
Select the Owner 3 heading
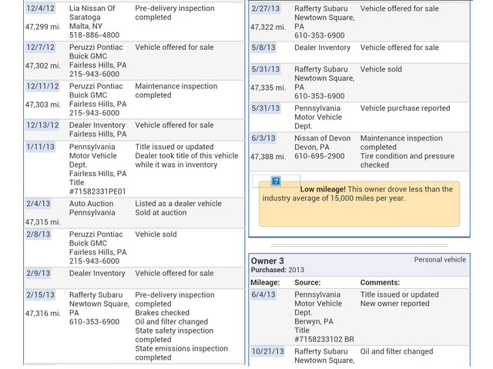tap(267, 261)
